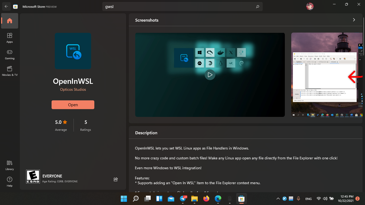Click the 'set WSL Linux apps as File Handlers' line
This screenshot has height=205, width=365.
[x=192, y=148]
